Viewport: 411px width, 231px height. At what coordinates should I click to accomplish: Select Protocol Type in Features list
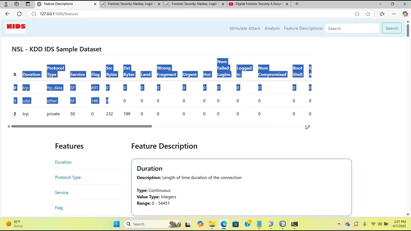tap(68, 177)
